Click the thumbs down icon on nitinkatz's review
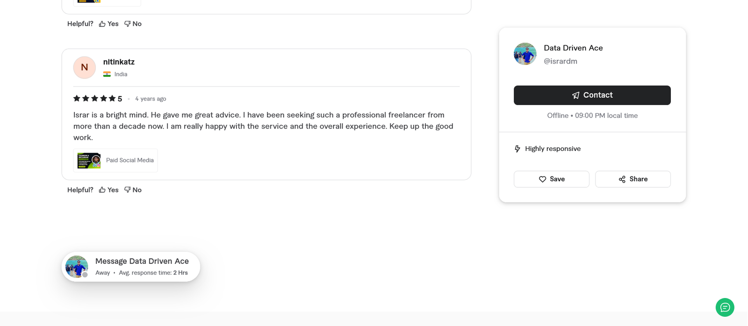The width and height of the screenshot is (748, 326). tap(127, 190)
